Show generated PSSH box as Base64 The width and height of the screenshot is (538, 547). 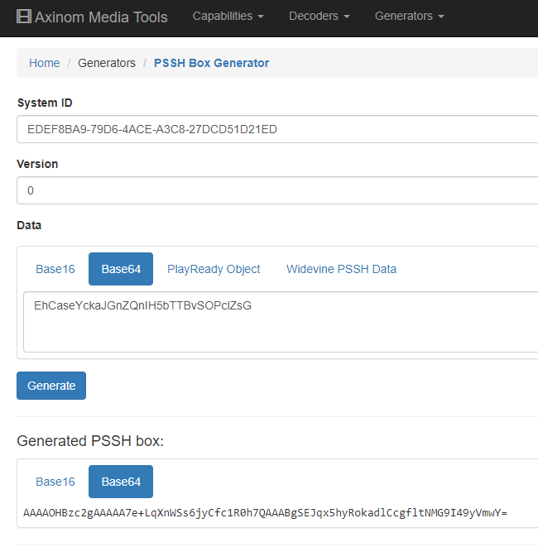(121, 482)
